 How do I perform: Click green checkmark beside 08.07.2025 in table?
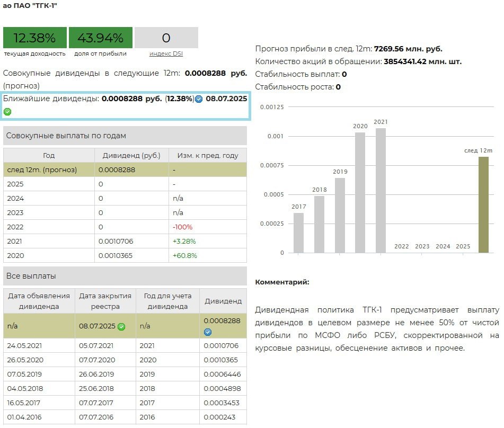(121, 327)
